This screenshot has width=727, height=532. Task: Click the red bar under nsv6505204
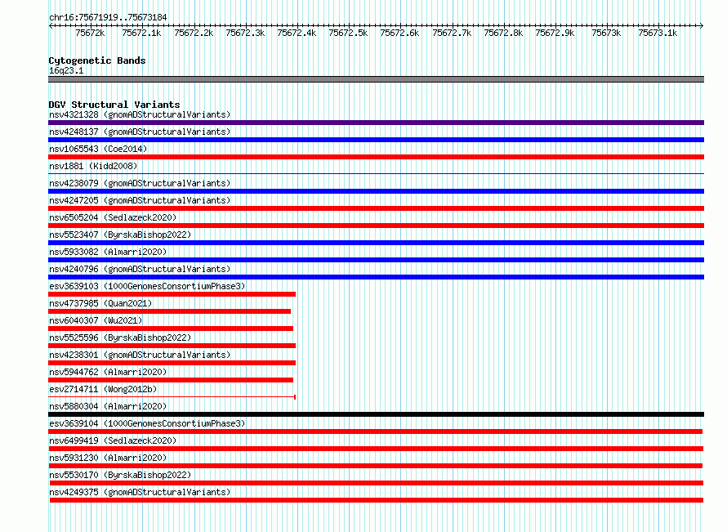pyautogui.click(x=376, y=226)
